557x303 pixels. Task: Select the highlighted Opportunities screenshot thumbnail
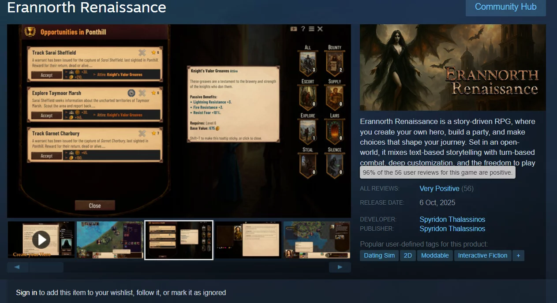tap(179, 239)
